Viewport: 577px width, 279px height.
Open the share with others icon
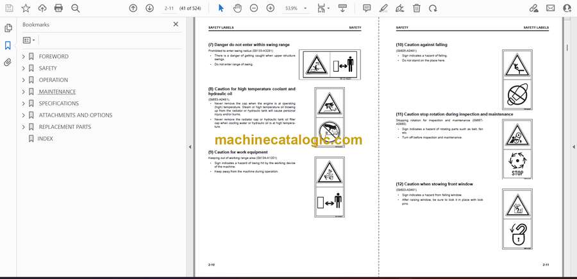click(x=567, y=8)
